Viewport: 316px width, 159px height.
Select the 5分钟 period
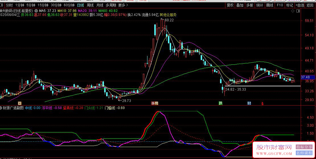click(x=31, y=5)
